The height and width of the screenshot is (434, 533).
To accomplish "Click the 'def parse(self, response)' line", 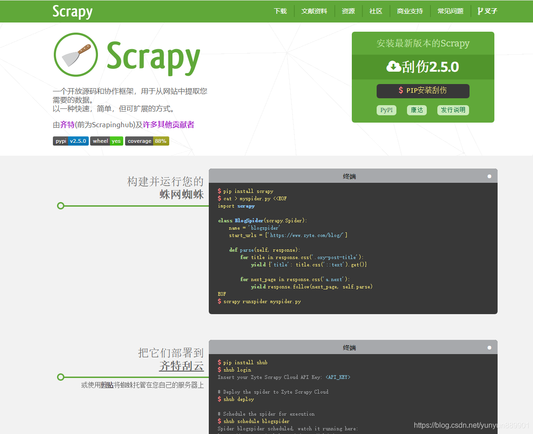I will pos(264,250).
